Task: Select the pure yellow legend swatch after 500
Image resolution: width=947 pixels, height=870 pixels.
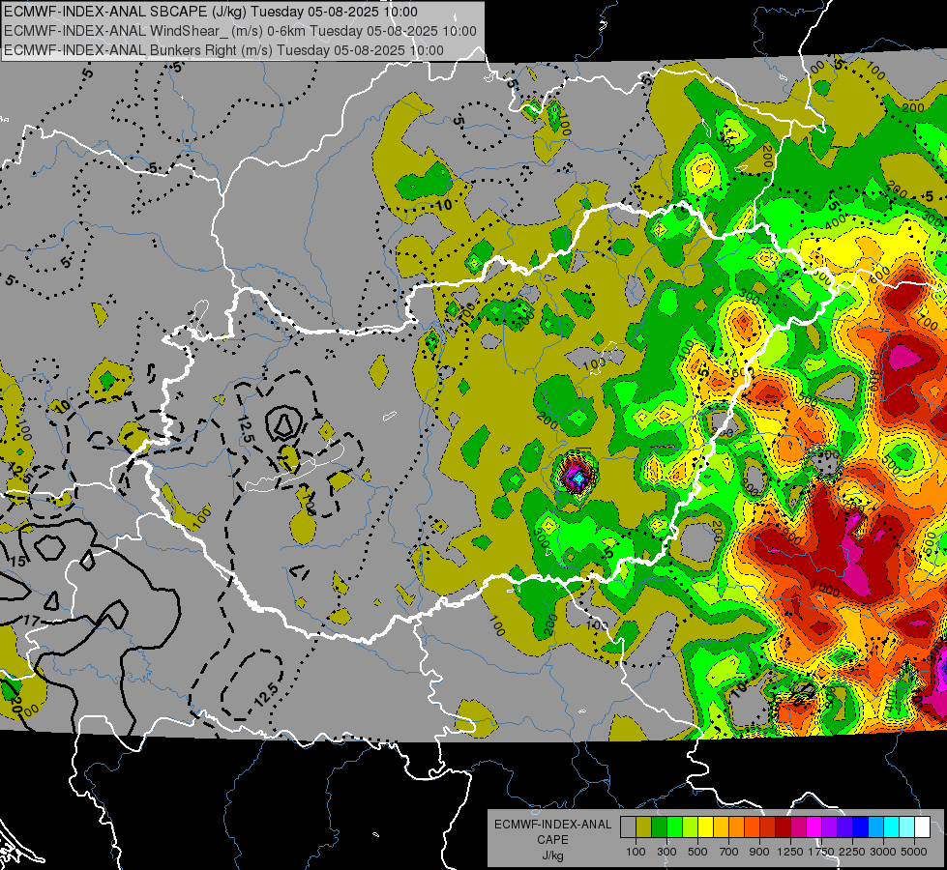Action: (x=706, y=827)
